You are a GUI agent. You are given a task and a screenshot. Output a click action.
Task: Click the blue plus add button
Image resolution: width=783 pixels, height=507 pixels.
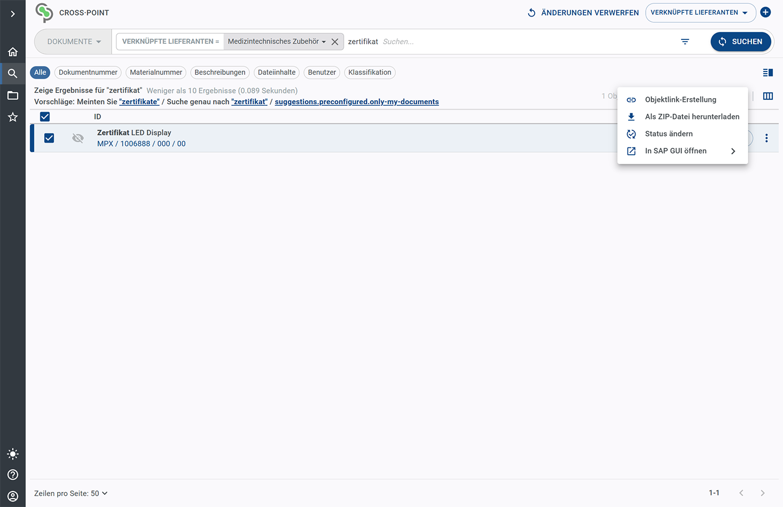pyautogui.click(x=765, y=12)
